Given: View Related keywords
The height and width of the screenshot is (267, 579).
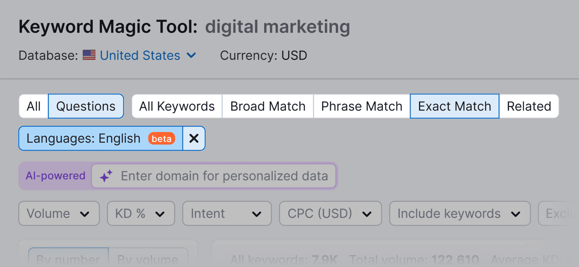Looking at the screenshot, I should tap(529, 106).
